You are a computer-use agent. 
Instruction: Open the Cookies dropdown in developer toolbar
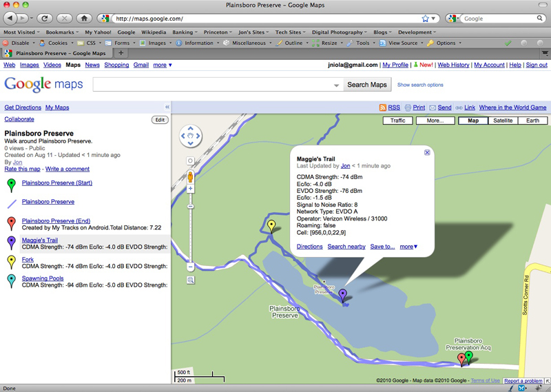point(56,43)
